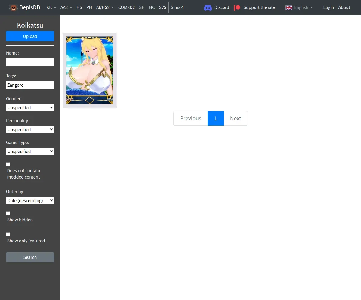361x300 pixels.
Task: Click the Login link
Action: [329, 7]
